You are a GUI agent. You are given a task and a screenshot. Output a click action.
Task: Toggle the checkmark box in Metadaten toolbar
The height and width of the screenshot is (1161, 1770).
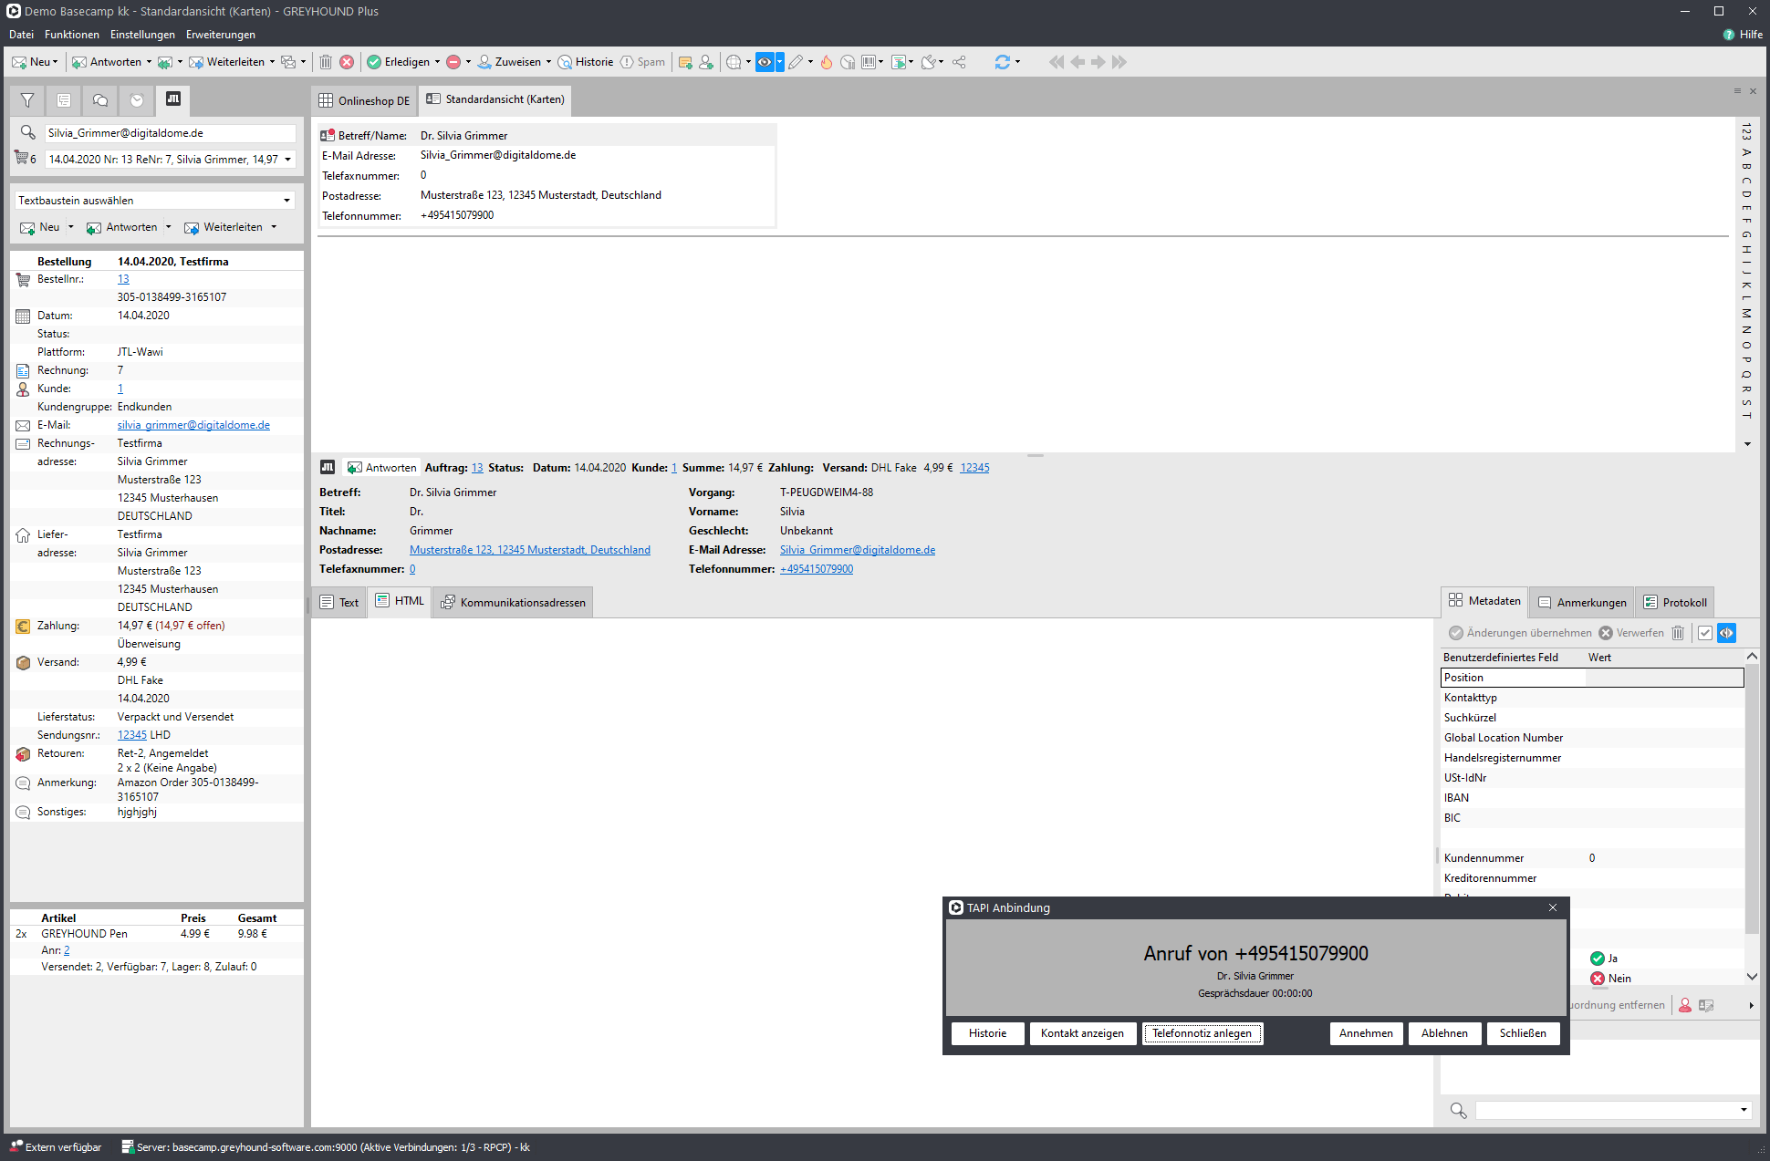pyautogui.click(x=1704, y=633)
